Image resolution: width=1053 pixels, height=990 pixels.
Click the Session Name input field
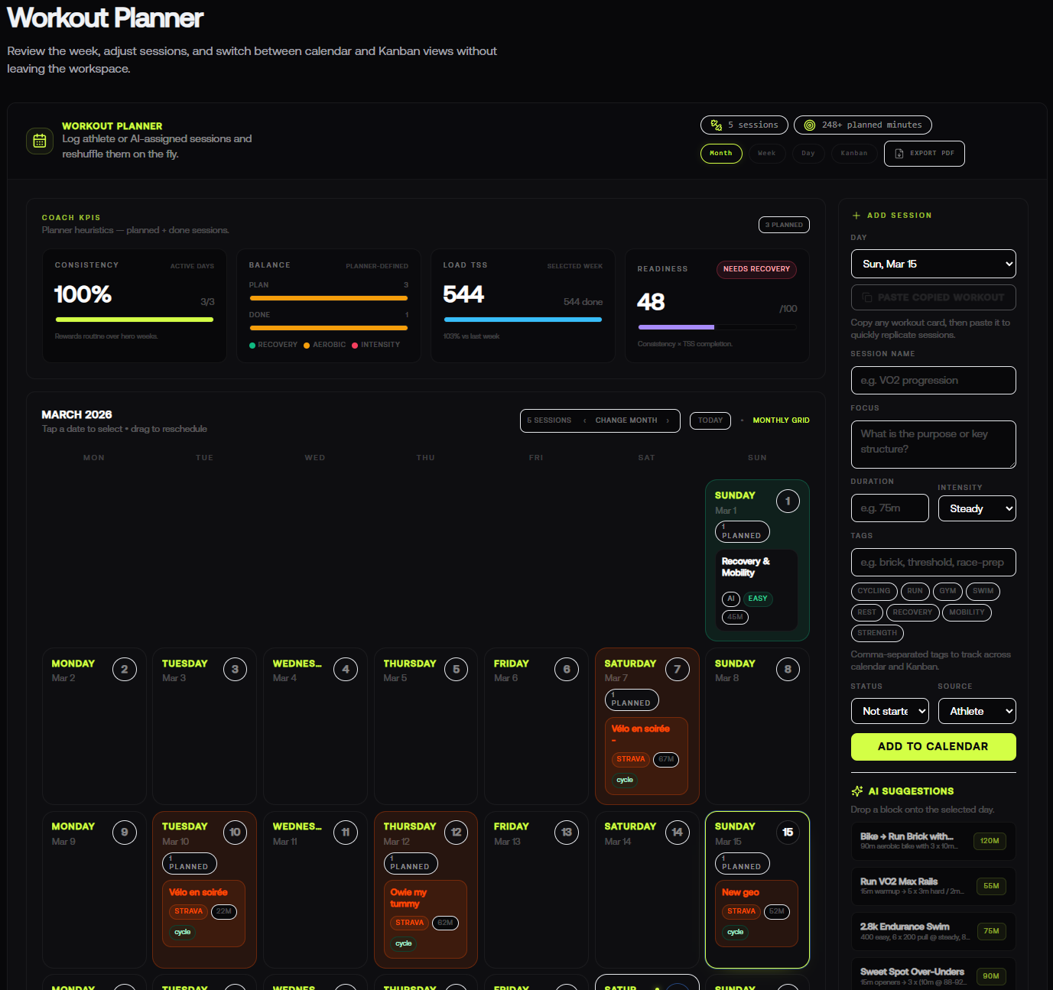point(933,381)
